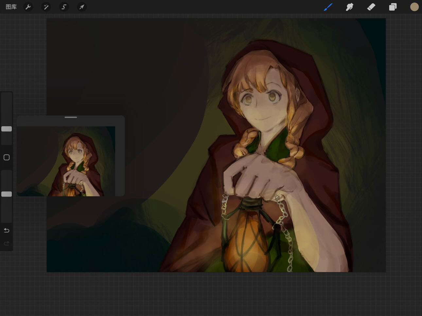
Task: Click the reference image thumbnail
Action: [66, 161]
